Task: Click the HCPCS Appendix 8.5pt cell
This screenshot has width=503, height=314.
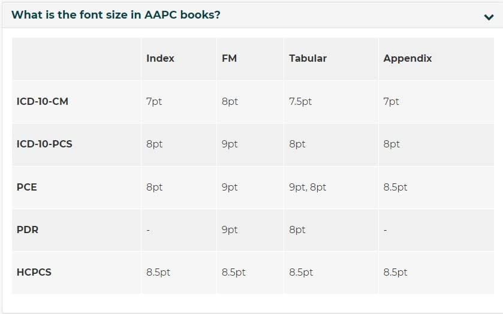Action: [x=395, y=272]
